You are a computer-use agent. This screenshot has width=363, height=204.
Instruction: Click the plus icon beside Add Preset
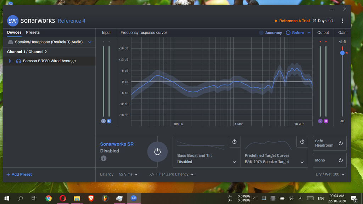(x=9, y=174)
